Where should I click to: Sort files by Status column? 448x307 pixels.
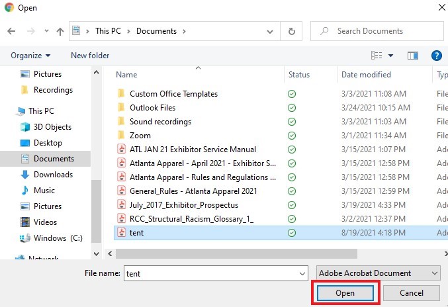(x=299, y=75)
